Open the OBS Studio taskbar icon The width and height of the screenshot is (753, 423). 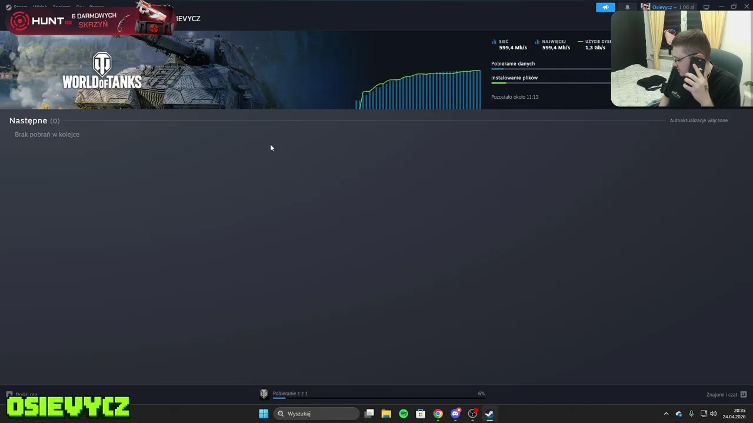point(472,414)
